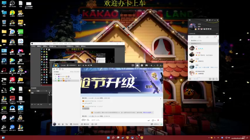Launch Aim Lab from the desktop
The image size is (250, 140).
tap(4, 61)
